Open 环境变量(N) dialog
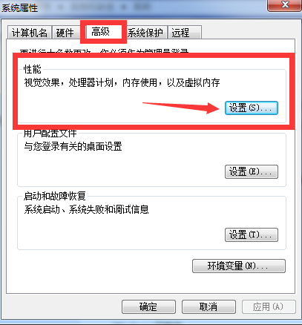Viewport: 302px width, 325px height. pyautogui.click(x=239, y=266)
